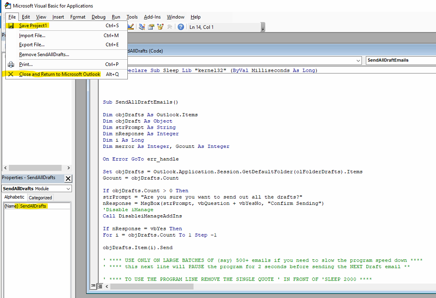The image size is (436, 298).
Task: Open Project Explorer from the toolbar
Action: click(142, 27)
